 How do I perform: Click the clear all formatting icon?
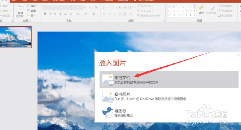(96, 7)
